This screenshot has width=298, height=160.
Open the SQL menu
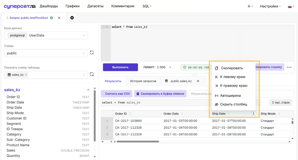(x=147, y=6)
